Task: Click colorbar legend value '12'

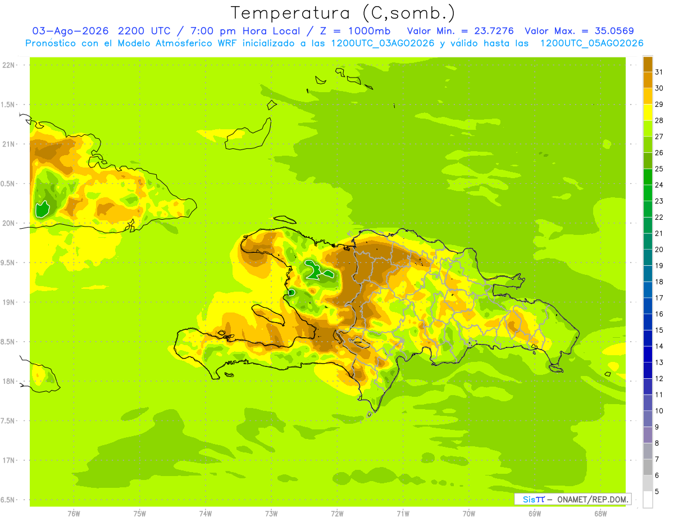Action: 659,379
